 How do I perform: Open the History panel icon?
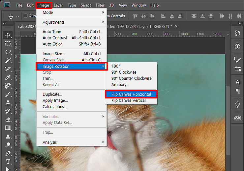(237, 33)
